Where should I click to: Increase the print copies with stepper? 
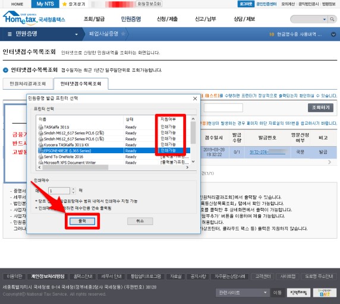(73, 189)
